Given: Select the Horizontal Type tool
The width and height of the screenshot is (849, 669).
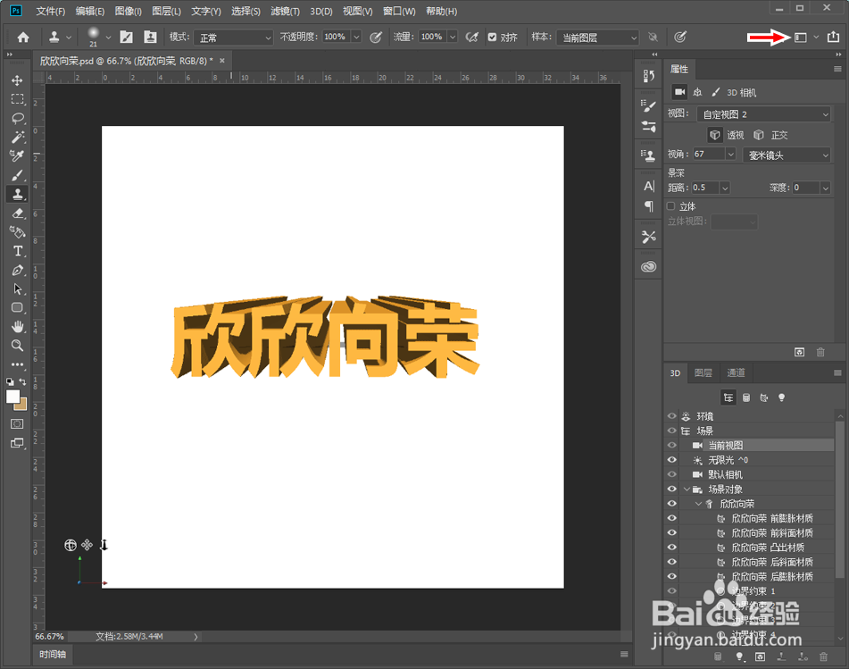Looking at the screenshot, I should point(17,253).
